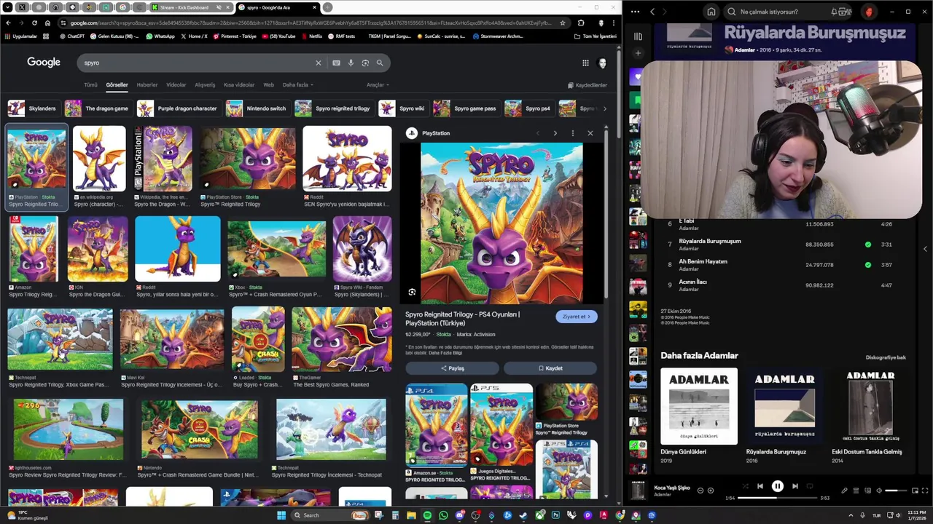
Task: Open the Google apps grid
Action: click(585, 63)
